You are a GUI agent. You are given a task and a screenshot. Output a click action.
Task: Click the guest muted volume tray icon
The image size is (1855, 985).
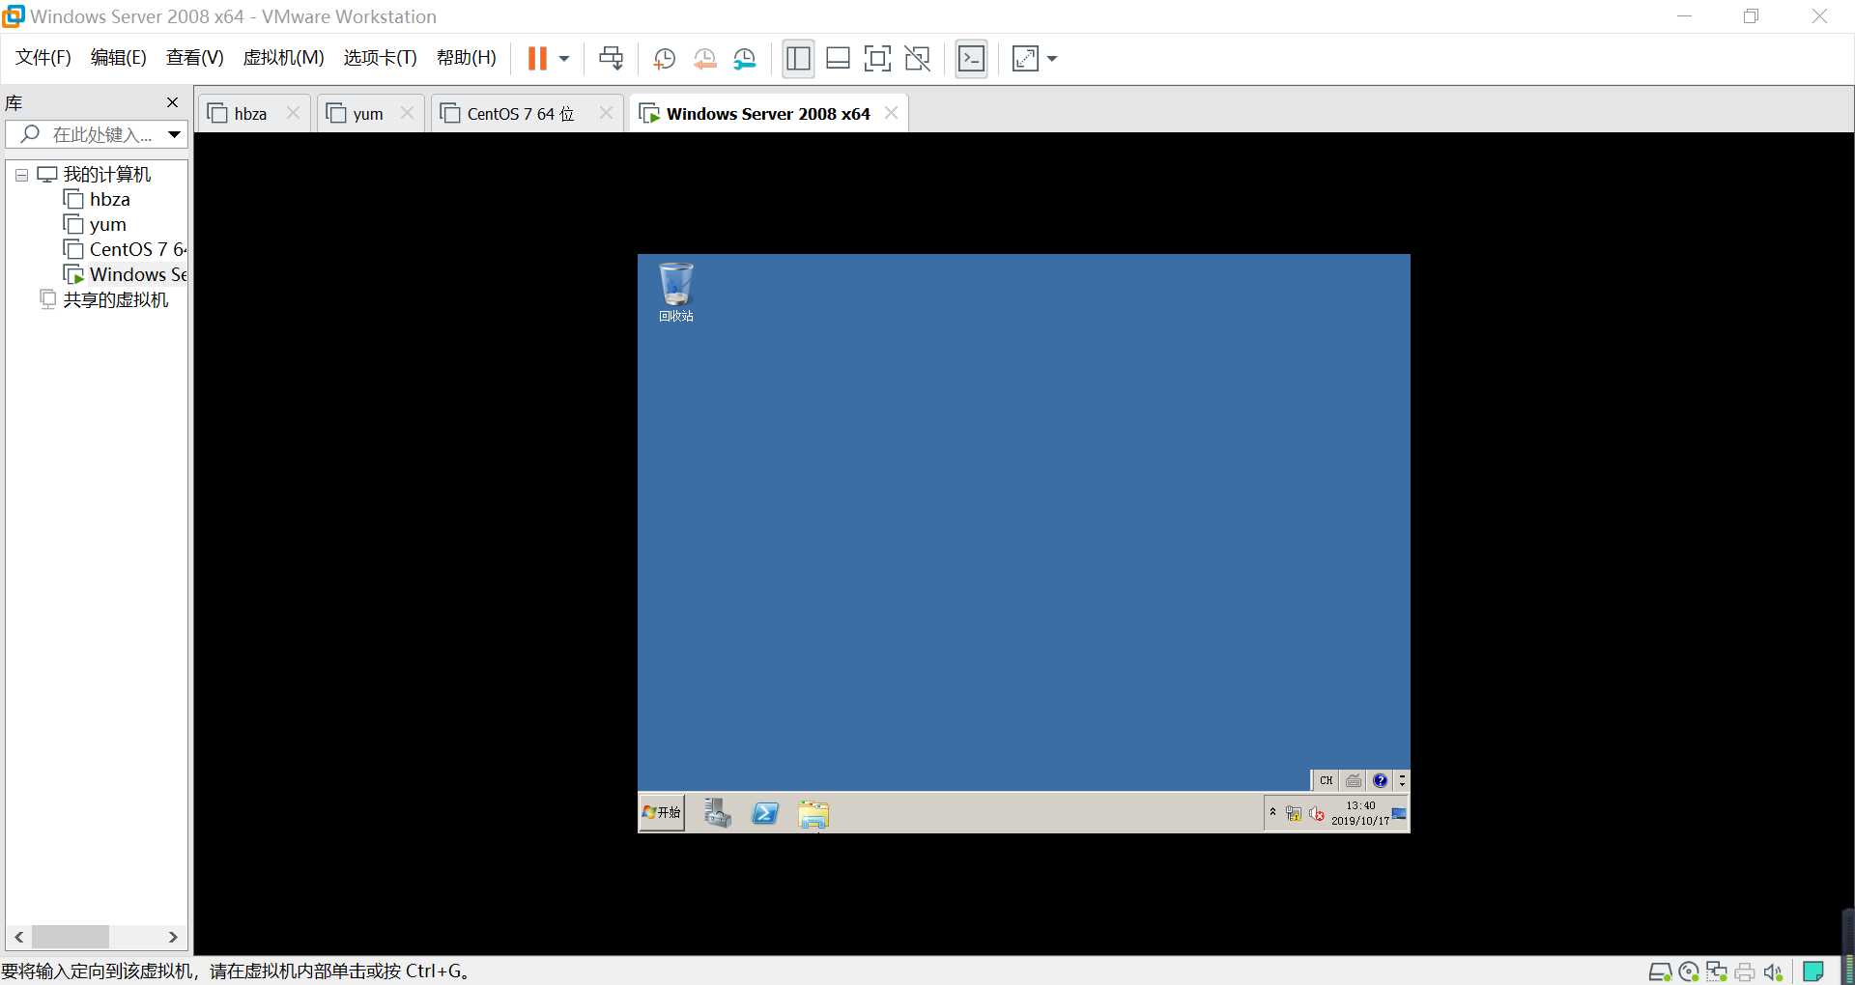(x=1316, y=814)
